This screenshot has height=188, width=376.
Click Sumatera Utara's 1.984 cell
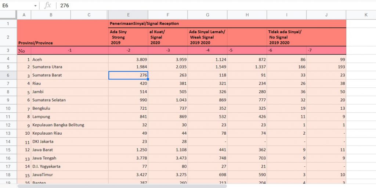tap(128, 67)
